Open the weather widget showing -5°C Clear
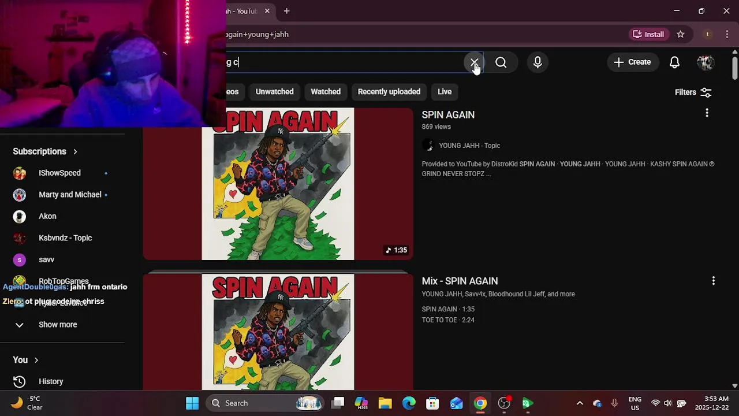 (x=27, y=403)
